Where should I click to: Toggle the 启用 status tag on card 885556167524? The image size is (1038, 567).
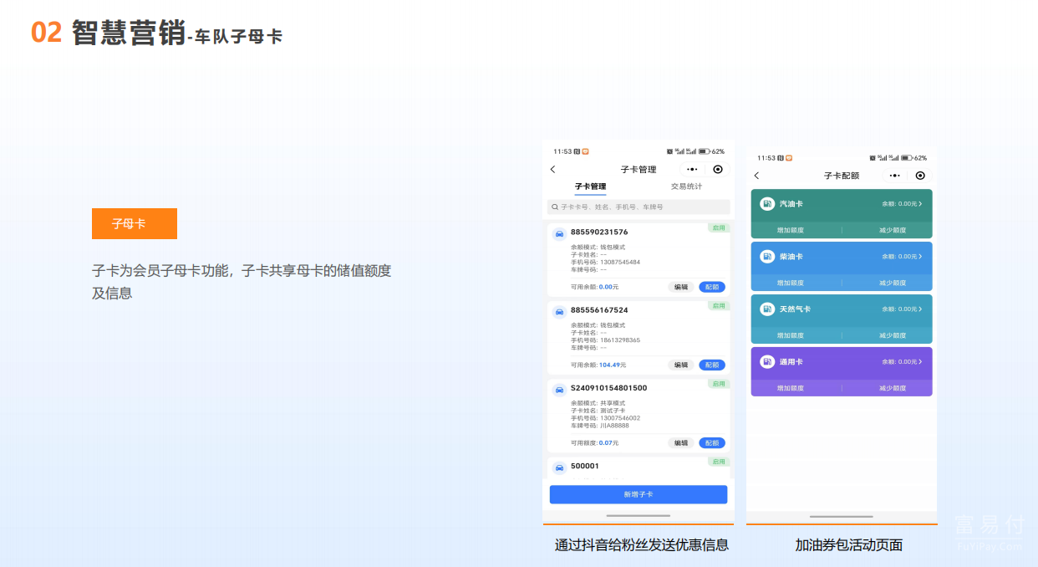click(x=719, y=305)
